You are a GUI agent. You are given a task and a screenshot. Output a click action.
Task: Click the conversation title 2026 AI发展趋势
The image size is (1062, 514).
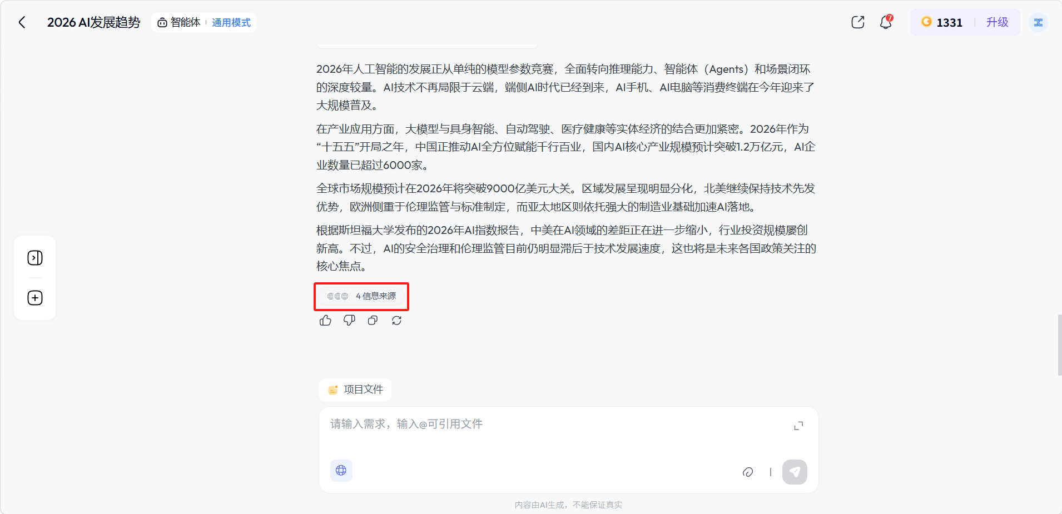pyautogui.click(x=93, y=22)
